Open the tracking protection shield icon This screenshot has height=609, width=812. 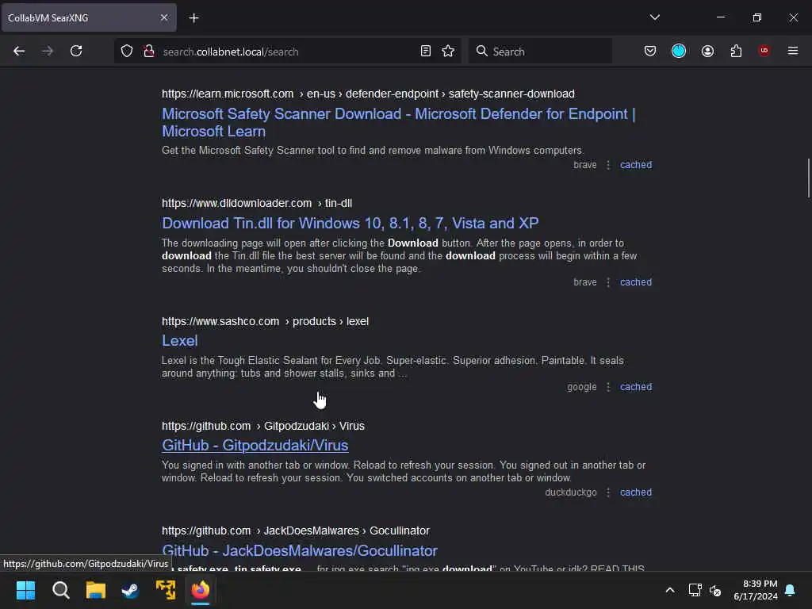point(127,51)
